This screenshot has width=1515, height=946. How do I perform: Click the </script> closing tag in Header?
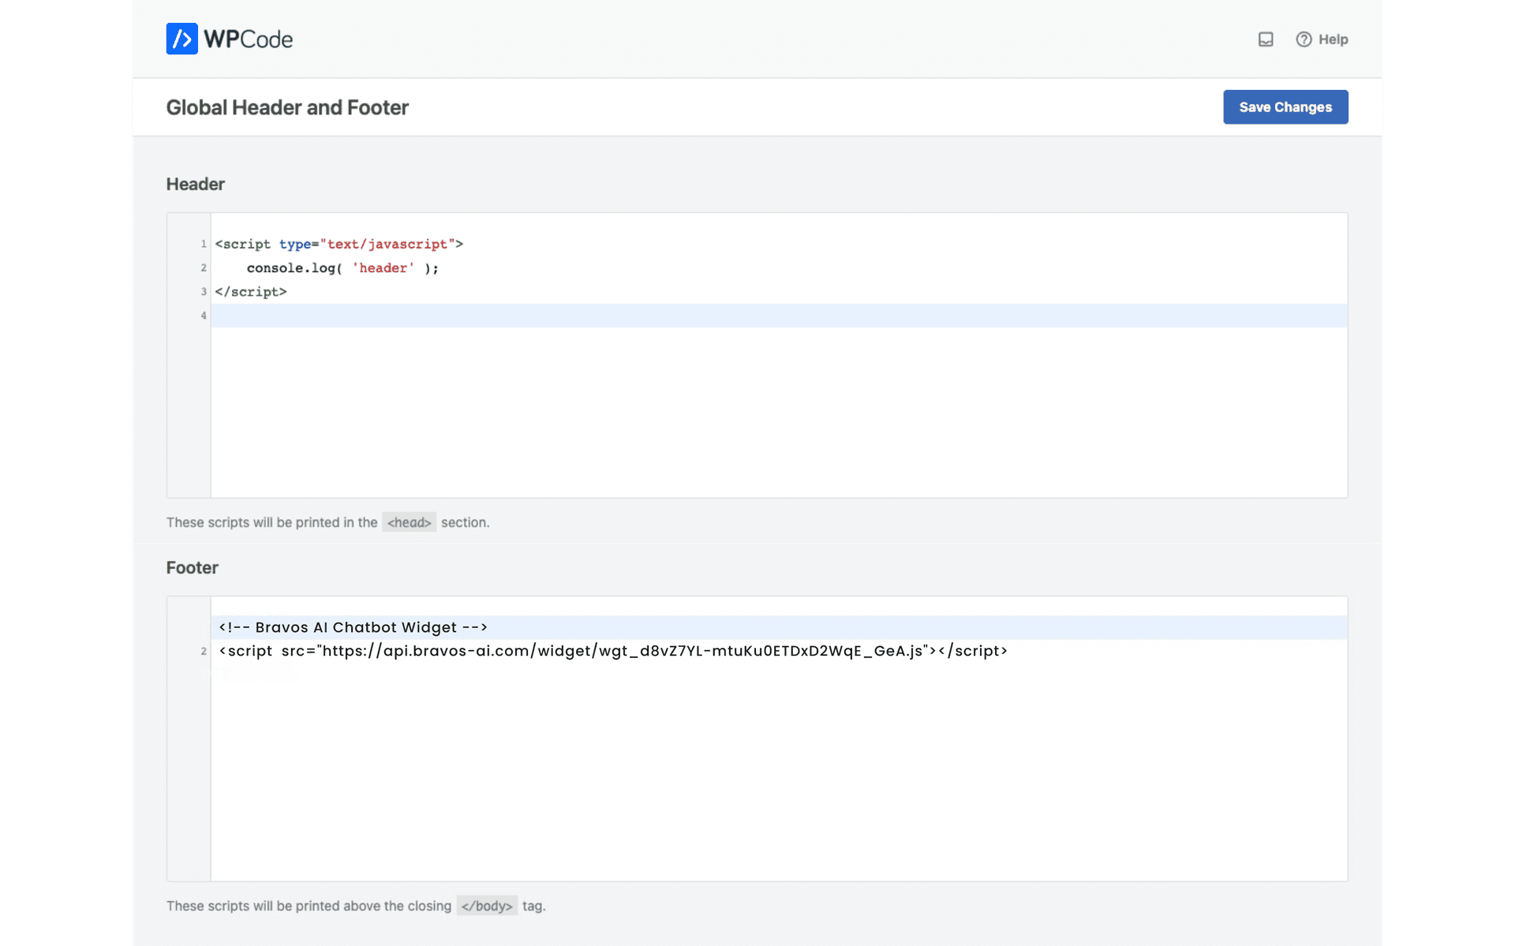[251, 292]
